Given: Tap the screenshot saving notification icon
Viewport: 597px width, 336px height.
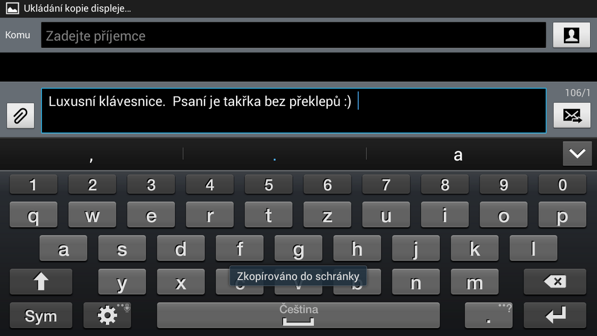Looking at the screenshot, I should click(x=12, y=8).
